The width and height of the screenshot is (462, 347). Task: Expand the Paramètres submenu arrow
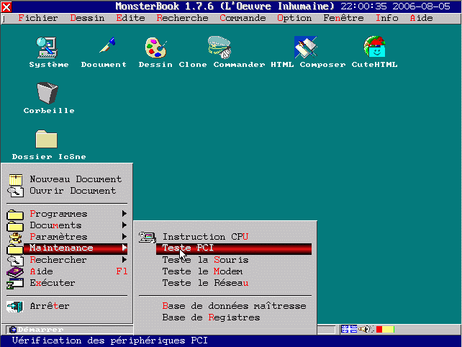point(124,237)
